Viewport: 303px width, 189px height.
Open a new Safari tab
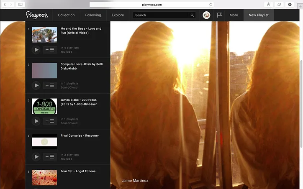tap(300, 6)
